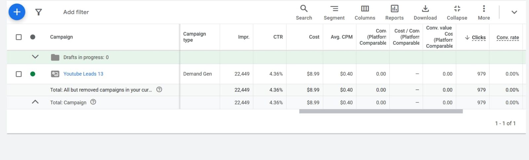The image size is (529, 160).
Task: Click help icon beside Total: Campaign
Action: point(93,102)
